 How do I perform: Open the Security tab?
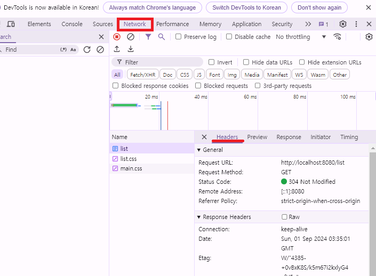[282, 24]
